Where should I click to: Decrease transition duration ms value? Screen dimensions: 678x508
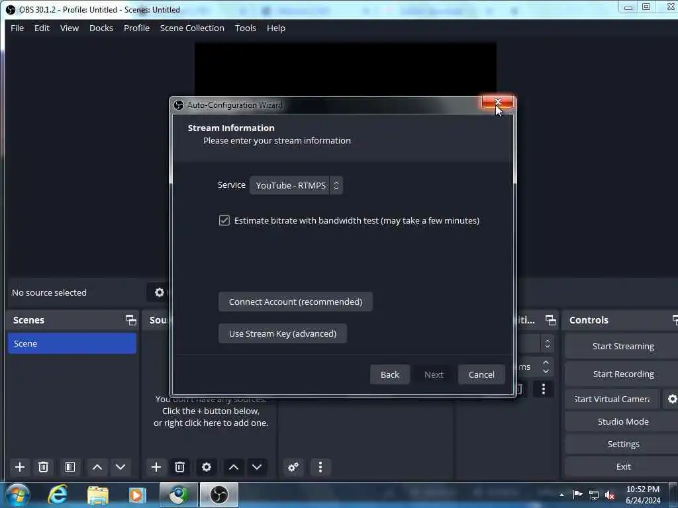point(546,371)
